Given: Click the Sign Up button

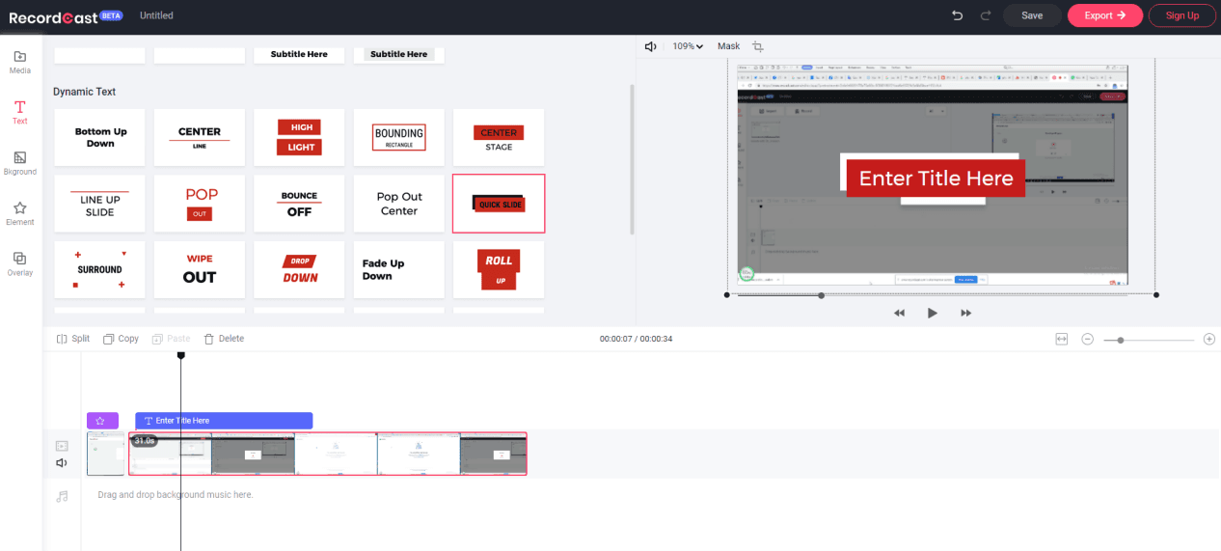Looking at the screenshot, I should 1181,15.
